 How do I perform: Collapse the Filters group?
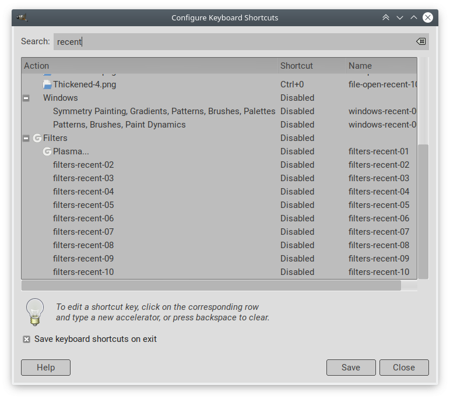tap(26, 138)
